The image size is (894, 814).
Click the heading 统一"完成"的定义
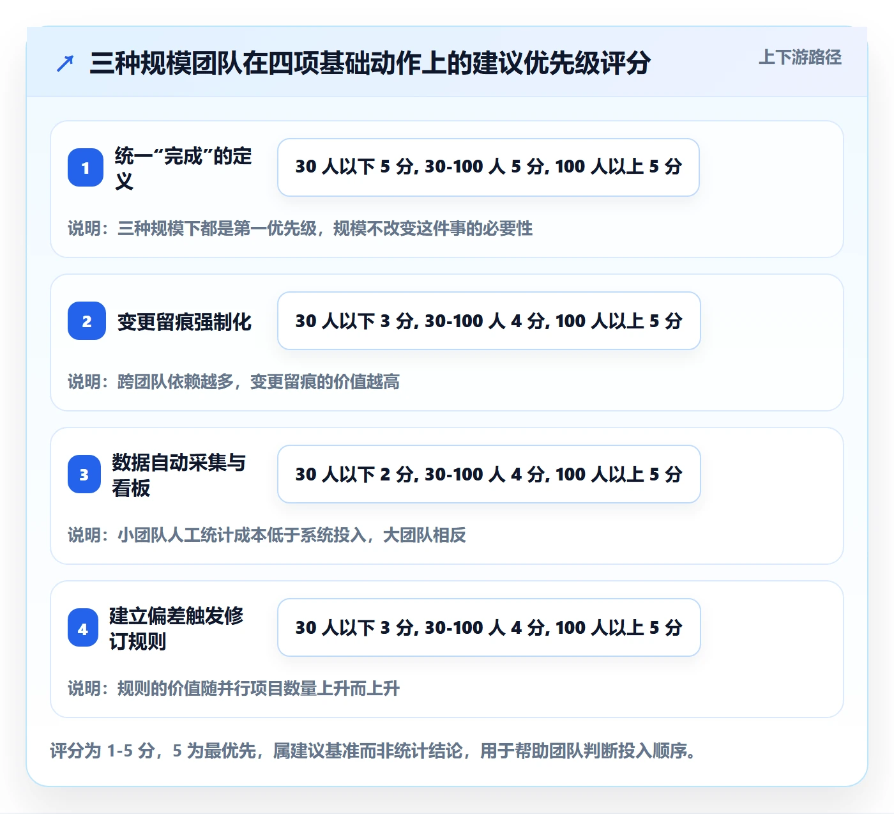[x=183, y=168]
